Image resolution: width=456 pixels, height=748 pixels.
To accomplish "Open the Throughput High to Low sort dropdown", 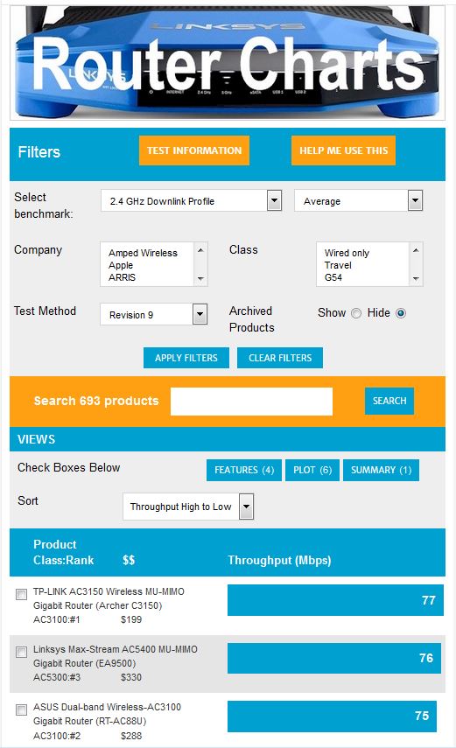I will [188, 507].
